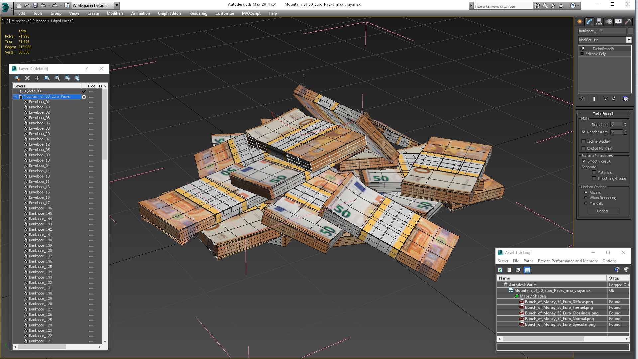Open the Graph Editors menu
The image size is (638, 359).
click(x=169, y=13)
